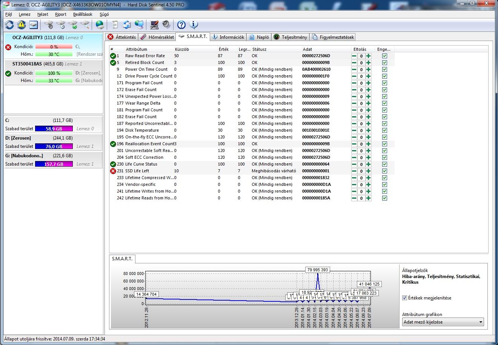498x345 pixels.
Task: Uncheck the enable box for Raw Read Error Rate
Action: (384, 56)
